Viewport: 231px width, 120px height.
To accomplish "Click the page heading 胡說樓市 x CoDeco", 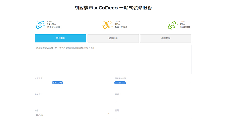I will tap(113, 8).
